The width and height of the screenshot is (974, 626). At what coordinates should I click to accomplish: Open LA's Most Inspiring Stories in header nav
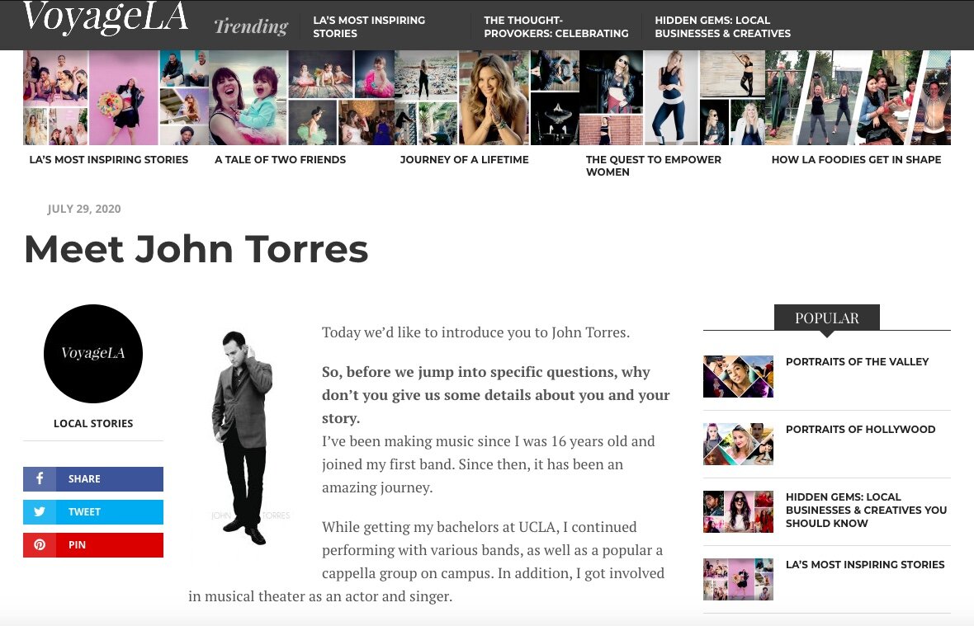pyautogui.click(x=369, y=26)
